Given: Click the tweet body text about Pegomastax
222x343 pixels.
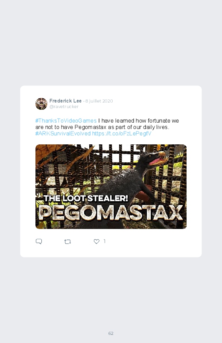Looking at the screenshot, I should point(107,127).
